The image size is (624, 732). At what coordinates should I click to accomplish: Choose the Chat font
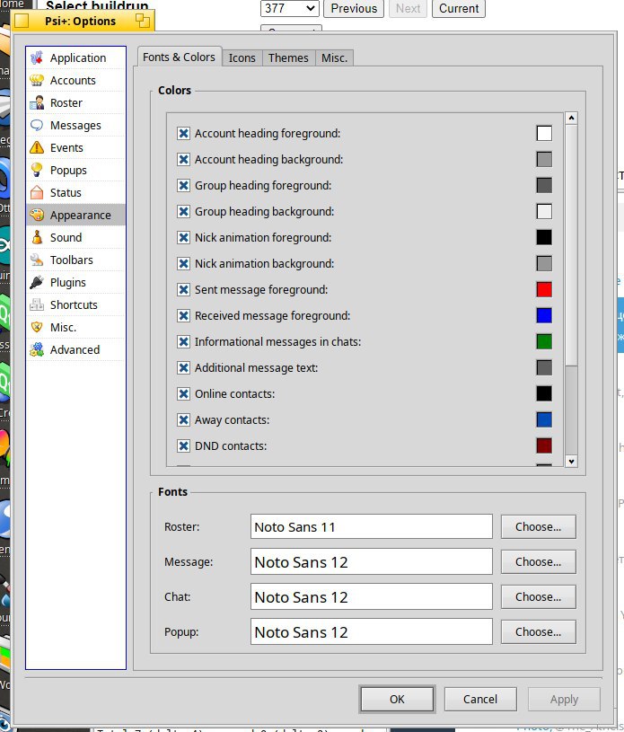point(538,596)
